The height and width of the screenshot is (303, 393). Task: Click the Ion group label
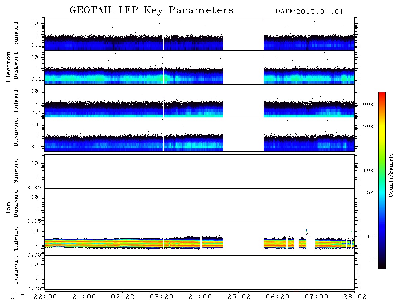pyautogui.click(x=8, y=207)
